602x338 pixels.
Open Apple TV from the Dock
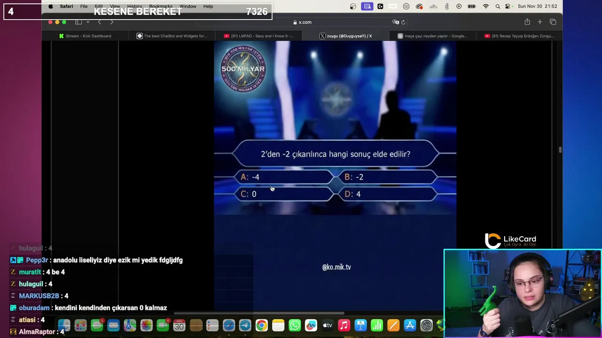click(x=327, y=325)
